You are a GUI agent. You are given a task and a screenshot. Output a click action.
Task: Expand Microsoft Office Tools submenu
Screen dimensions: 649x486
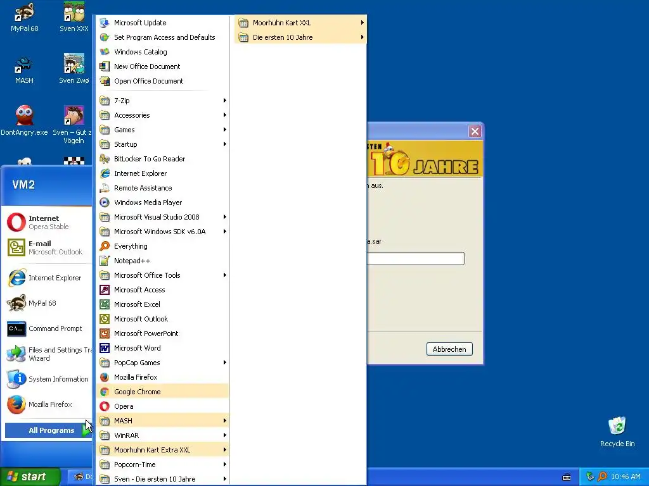163,275
